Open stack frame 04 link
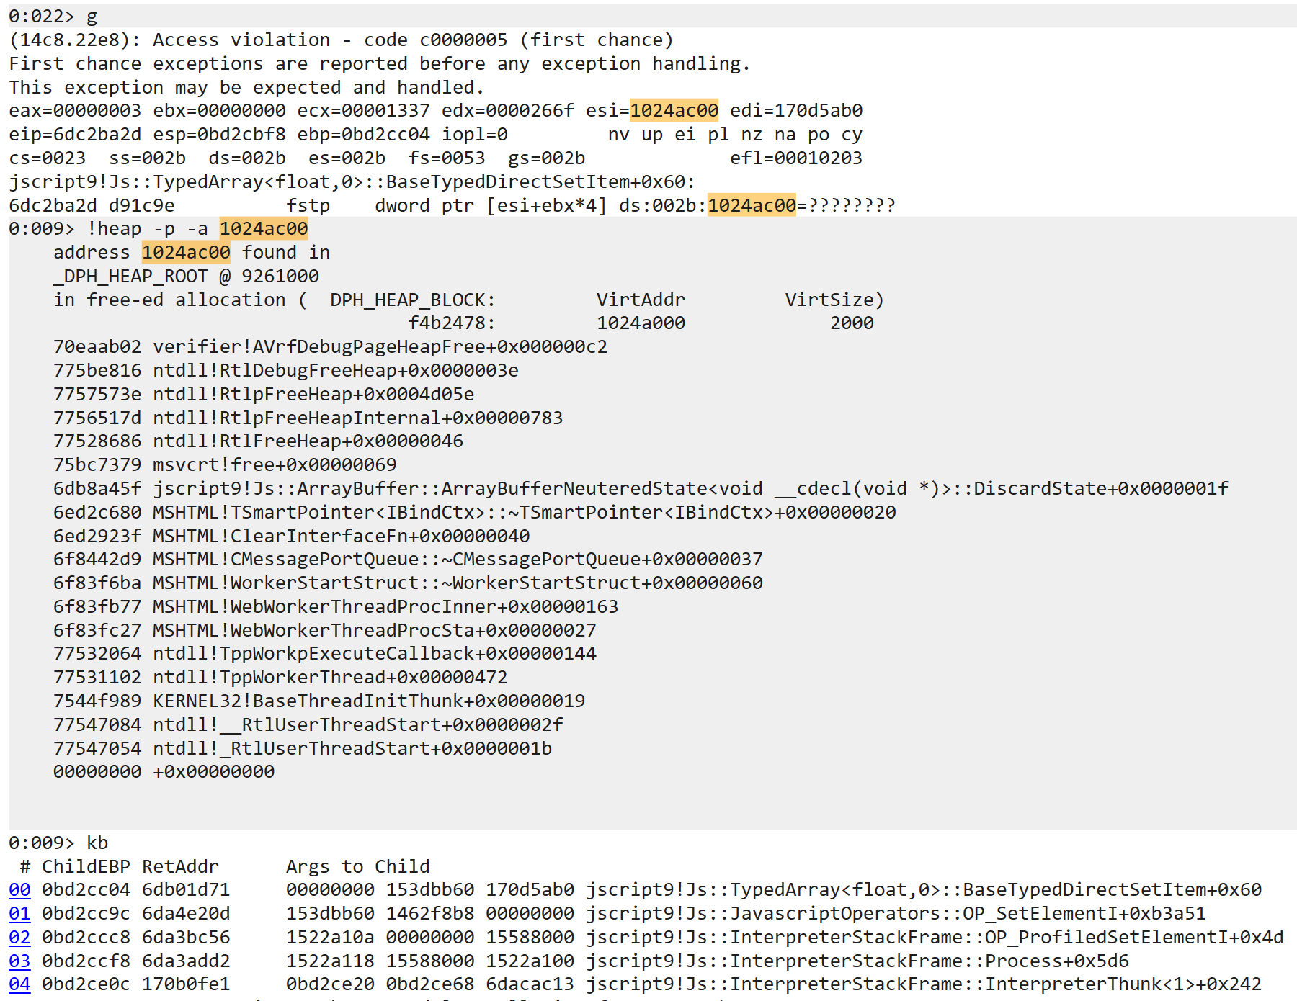 19,984
